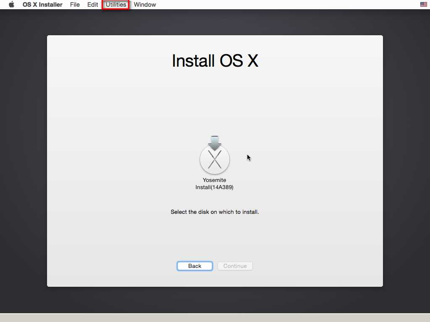Open the Apple menu

(11, 4)
